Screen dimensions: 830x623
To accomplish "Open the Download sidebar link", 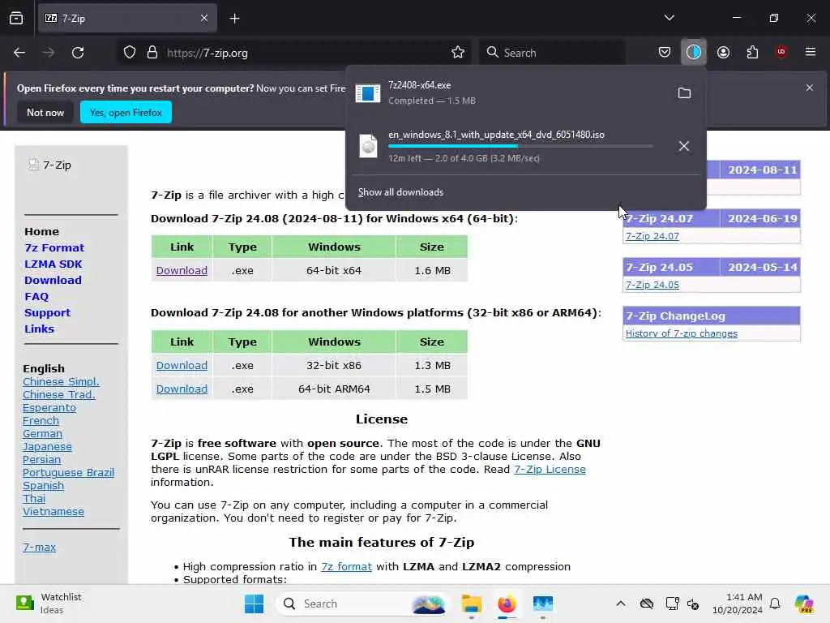I will coord(53,280).
